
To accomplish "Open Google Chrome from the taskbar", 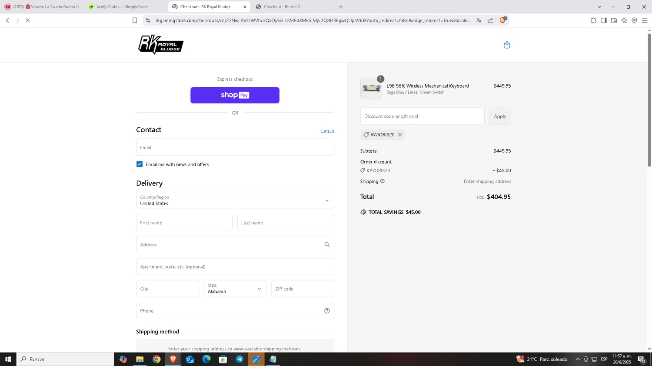I will (156, 359).
